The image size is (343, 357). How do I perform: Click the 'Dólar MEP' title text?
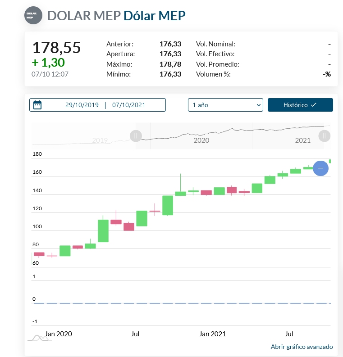(155, 15)
